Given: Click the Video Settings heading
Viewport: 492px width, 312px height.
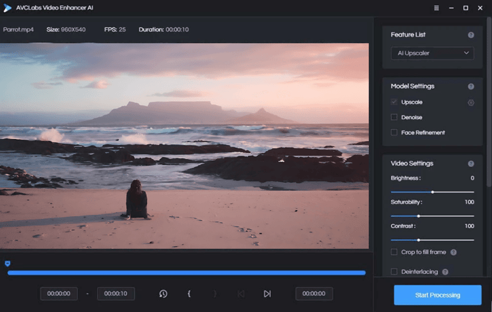Looking at the screenshot, I should 412,163.
